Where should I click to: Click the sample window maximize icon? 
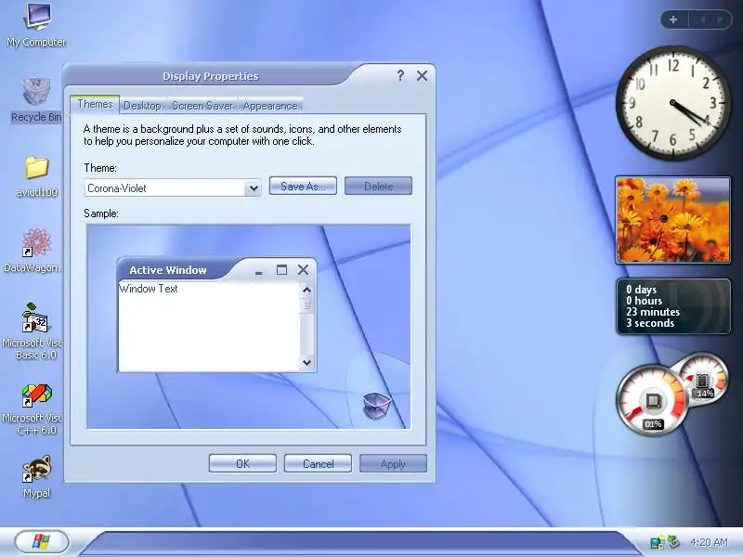tap(281, 269)
